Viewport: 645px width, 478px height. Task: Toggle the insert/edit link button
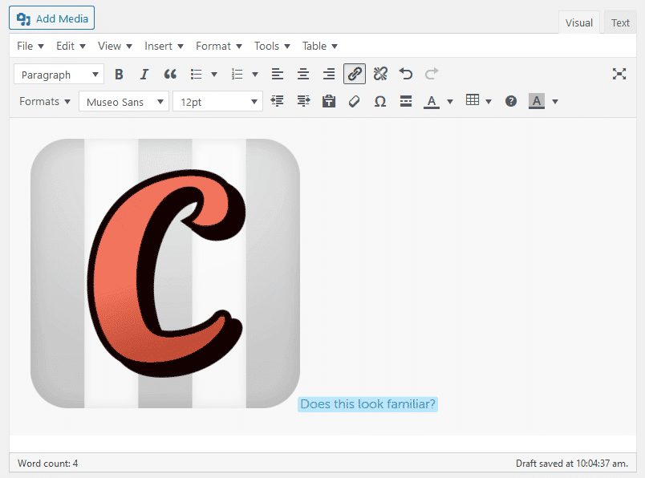(x=355, y=74)
